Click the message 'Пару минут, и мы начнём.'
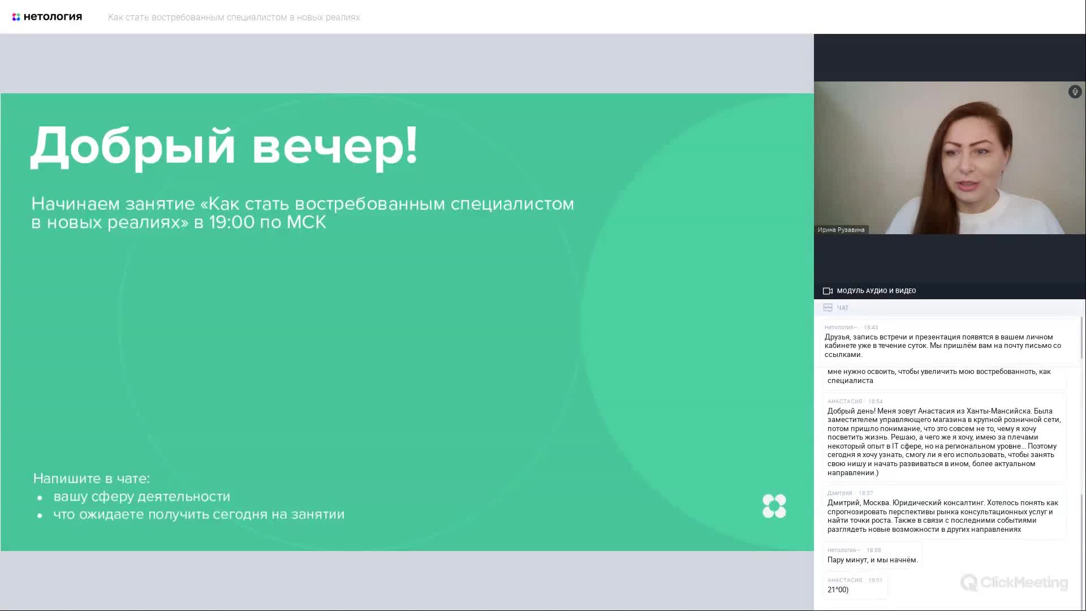 click(872, 555)
